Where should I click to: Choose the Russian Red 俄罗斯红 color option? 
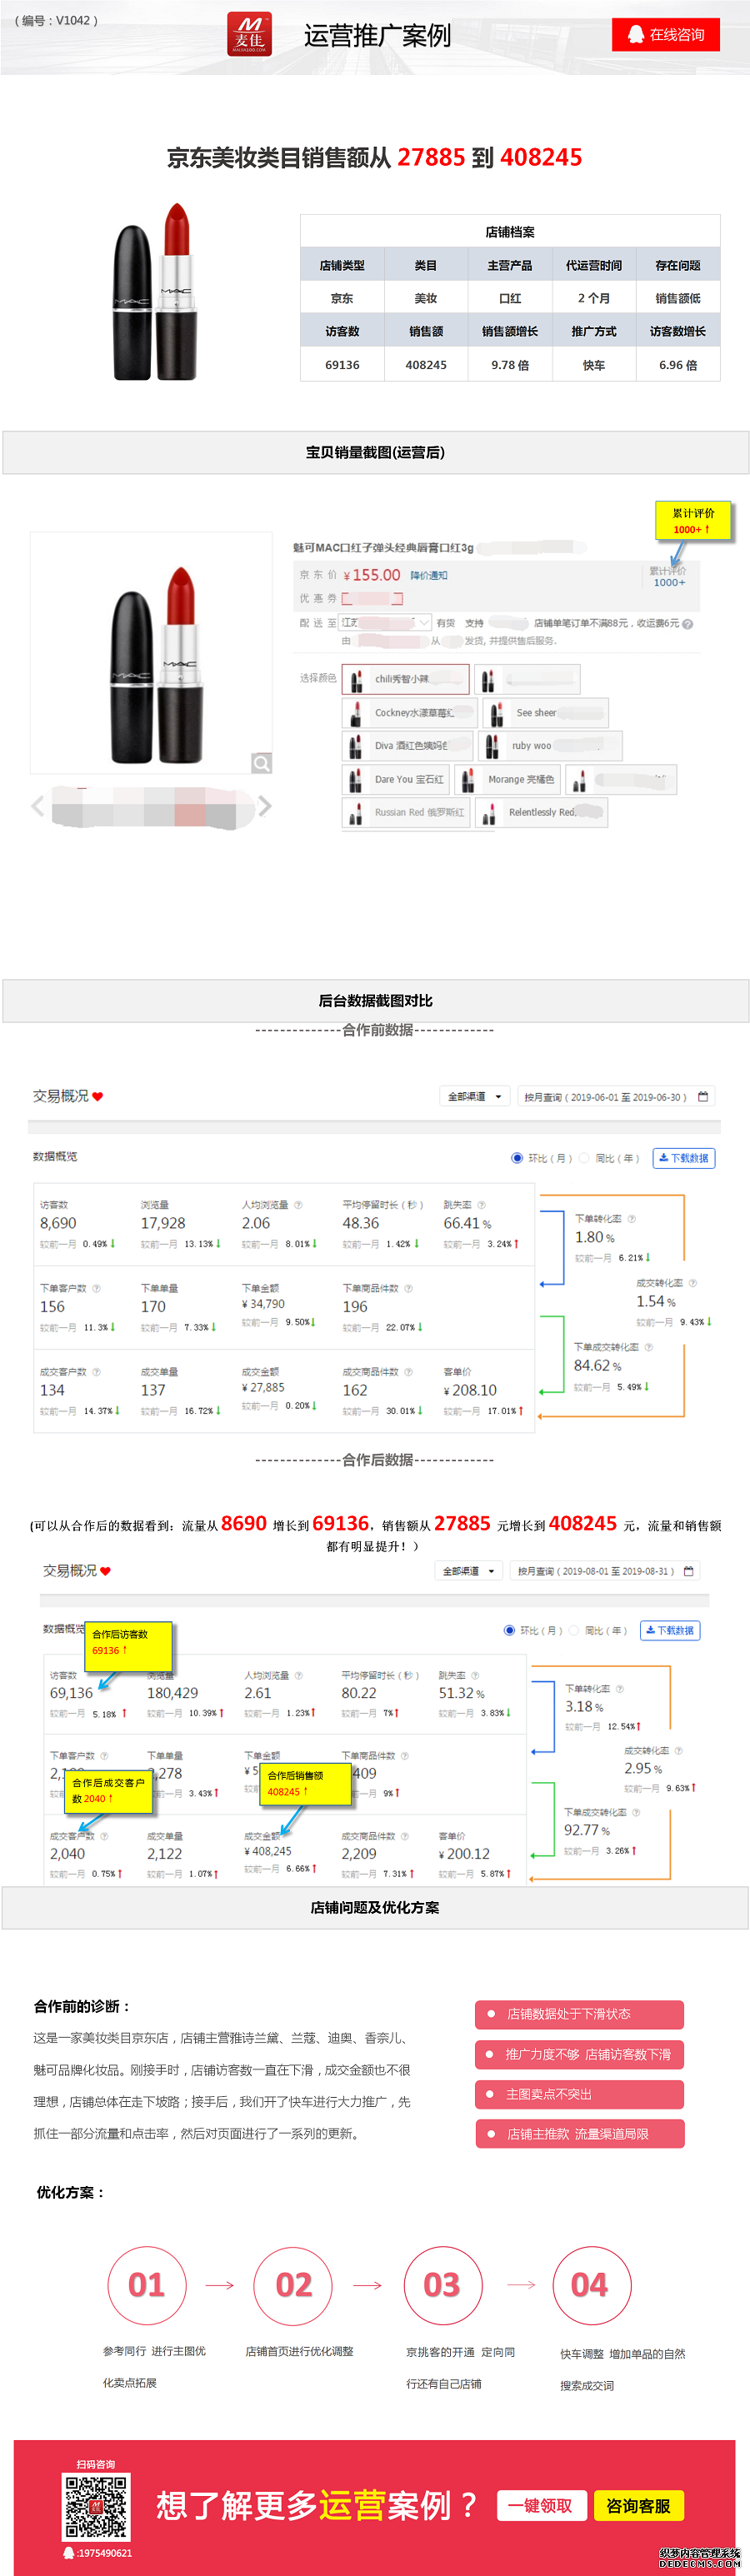tap(406, 813)
